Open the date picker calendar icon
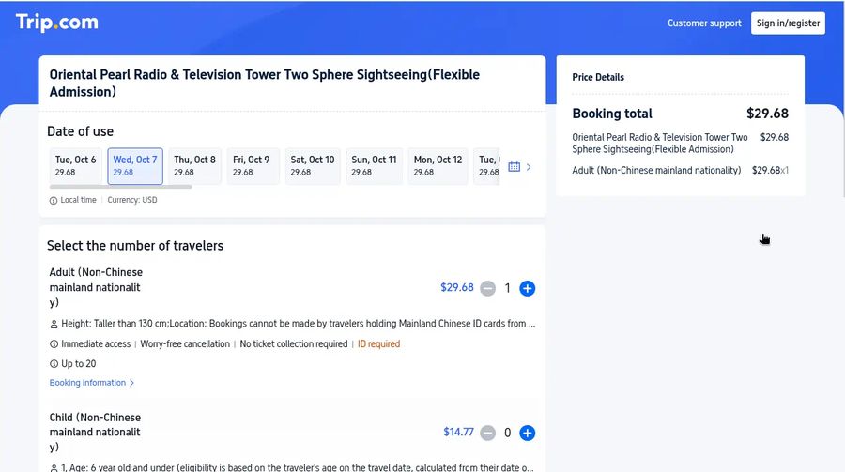This screenshot has width=845, height=472. 515,166
